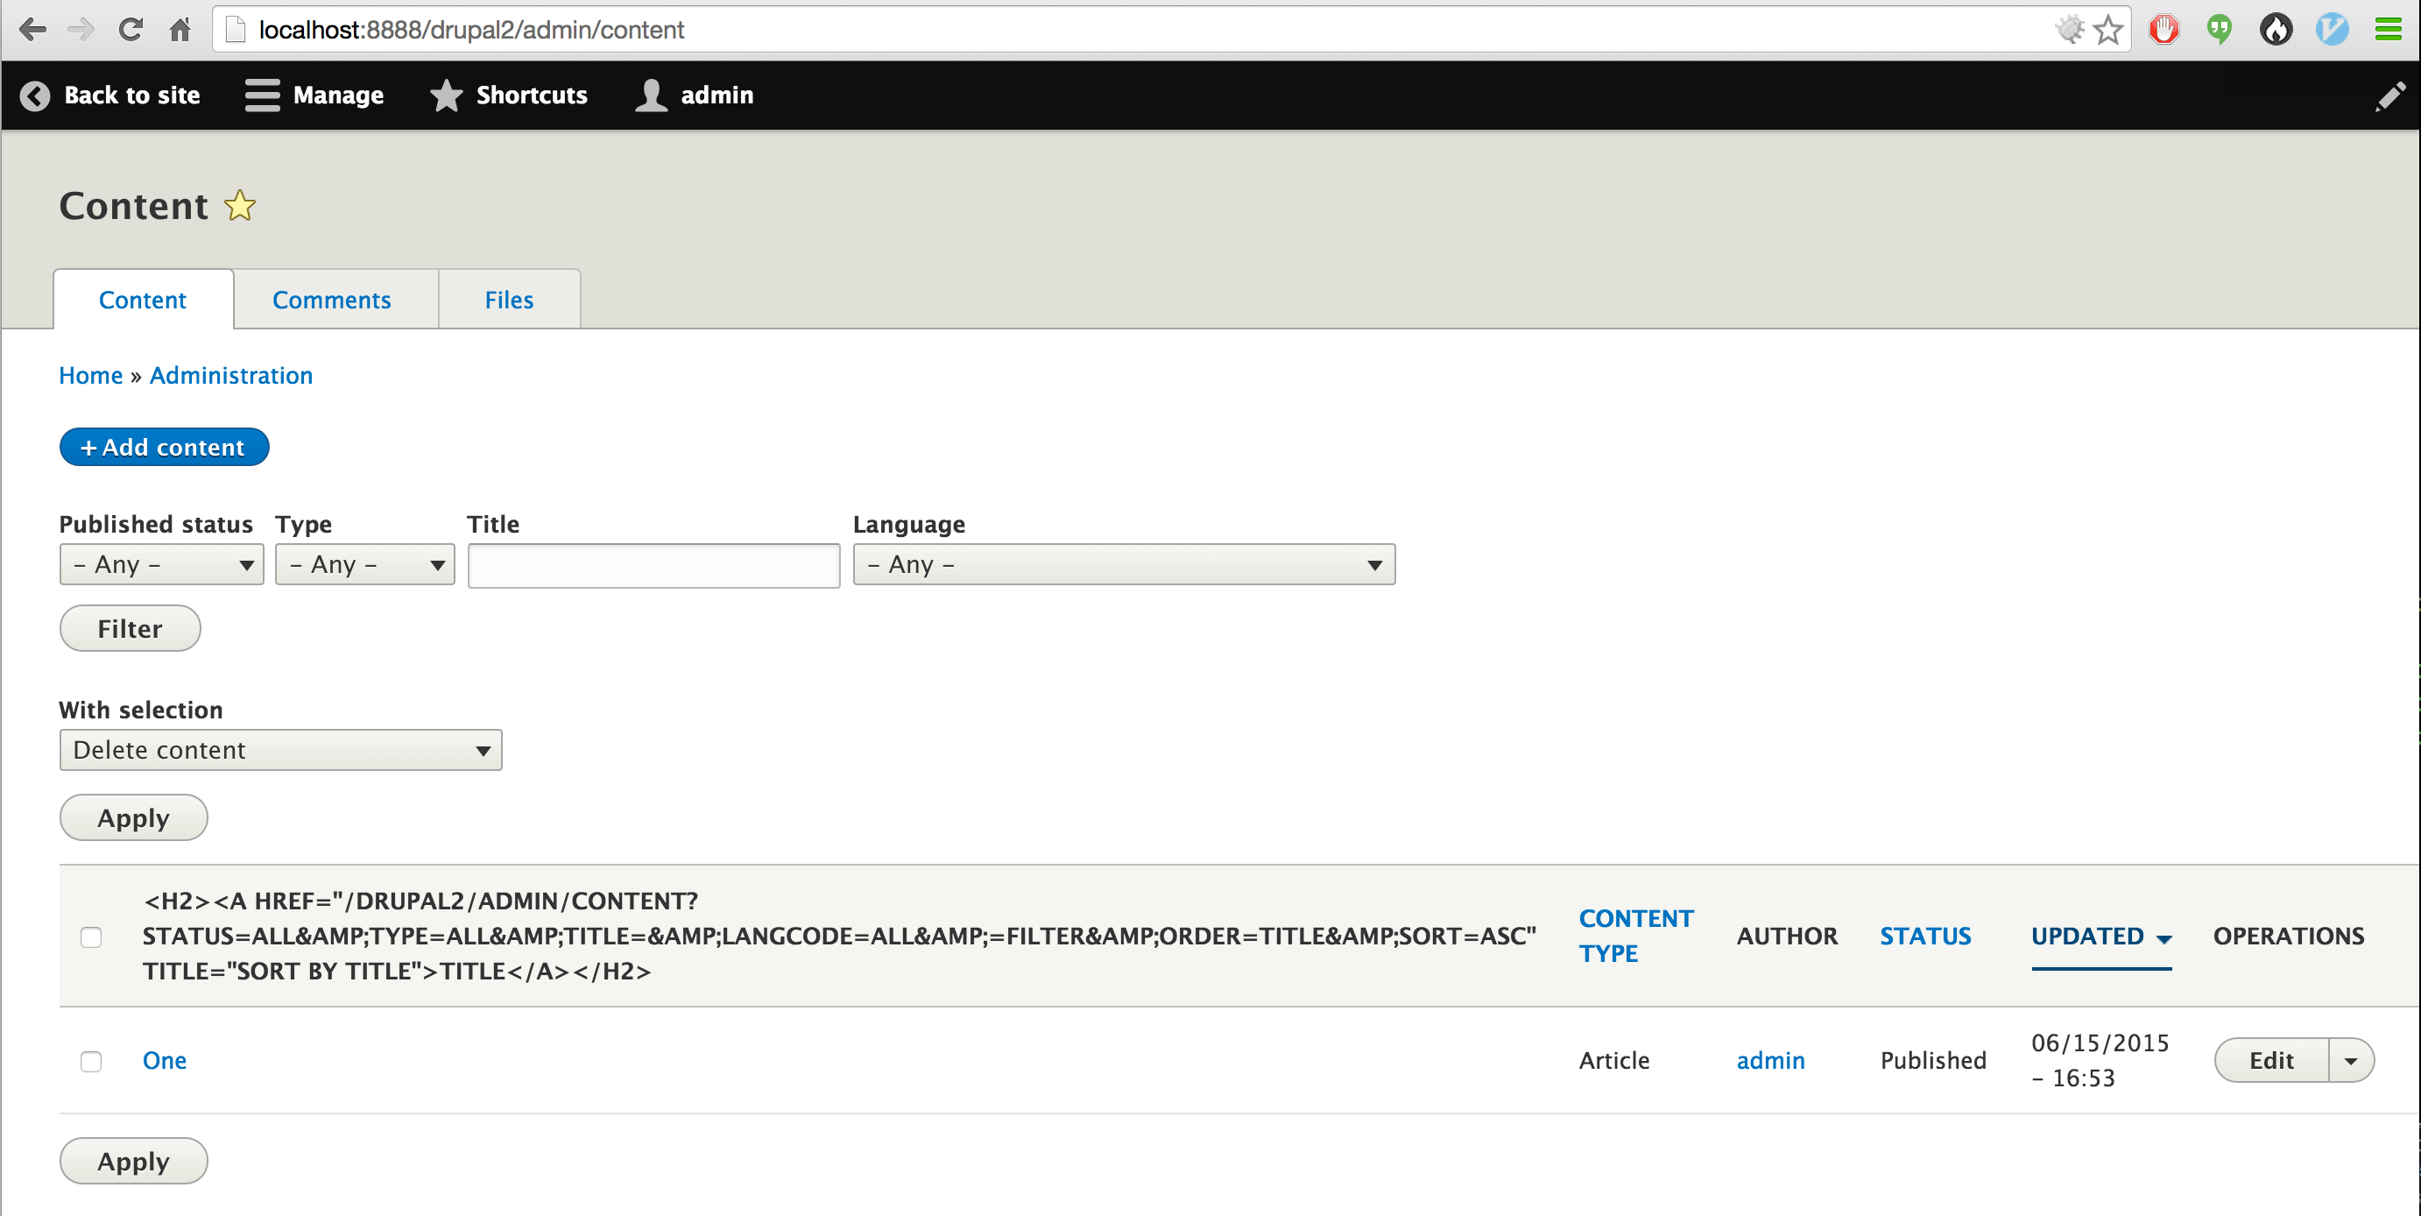This screenshot has width=2421, height=1216.
Task: Switch to the Files tab
Action: coord(508,299)
